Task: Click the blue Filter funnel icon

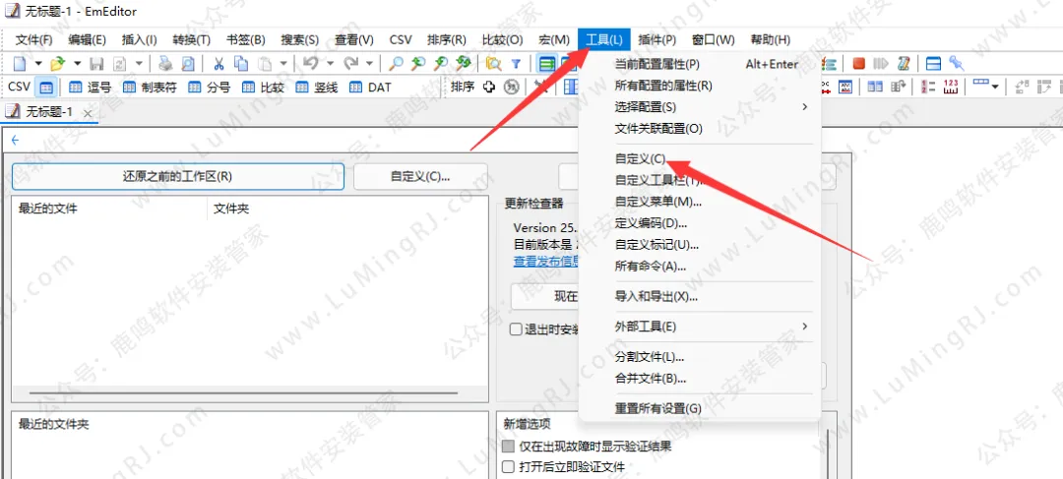Action: pos(516,64)
